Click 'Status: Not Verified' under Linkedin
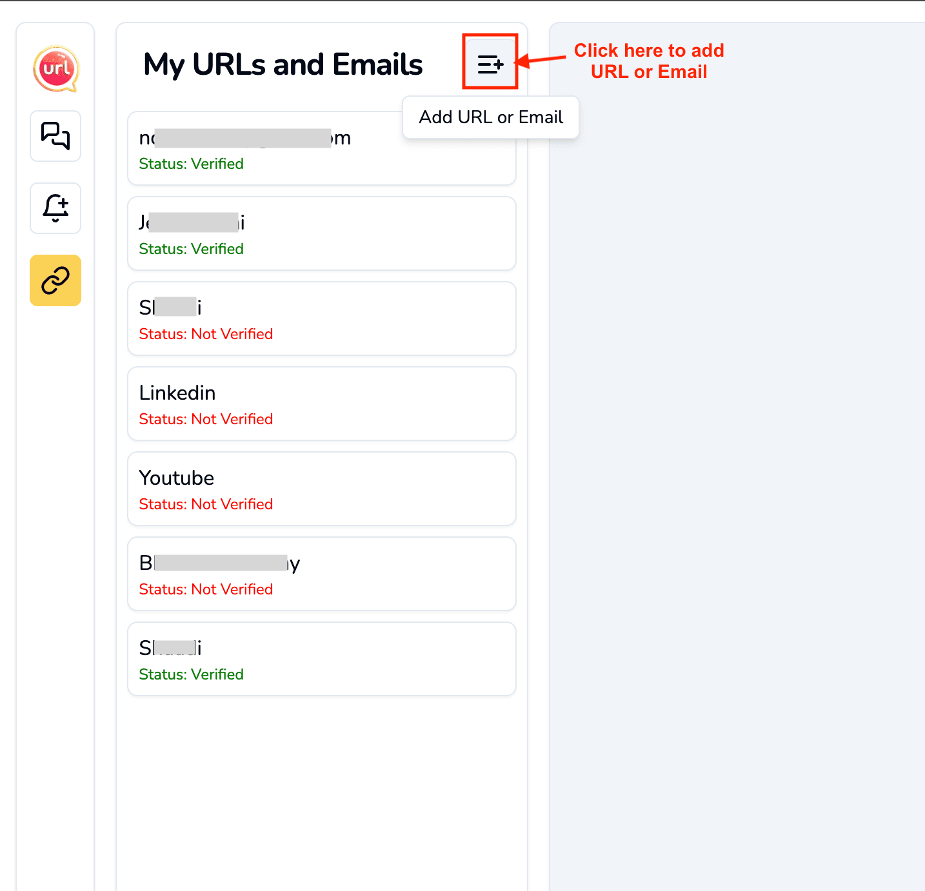This screenshot has width=925, height=891. [x=206, y=419]
